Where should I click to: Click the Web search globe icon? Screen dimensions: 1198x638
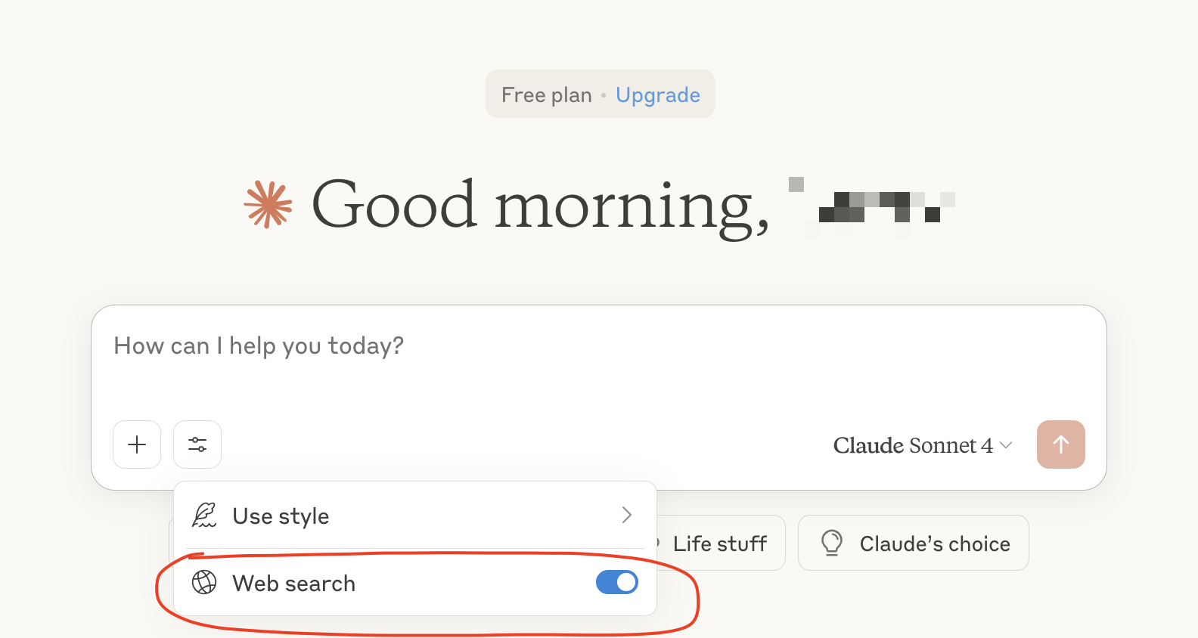[x=204, y=583]
